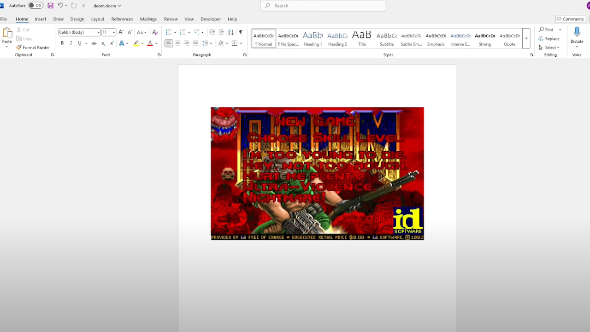590x332 pixels.
Task: Apply strikethrough formatting
Action: [x=94, y=43]
